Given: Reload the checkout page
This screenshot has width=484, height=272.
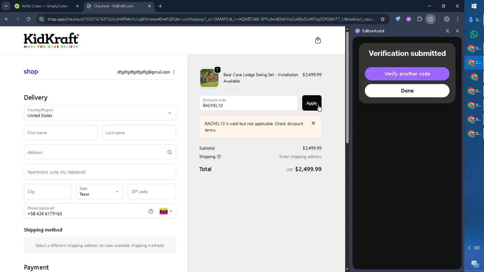Looking at the screenshot, I should point(28,19).
